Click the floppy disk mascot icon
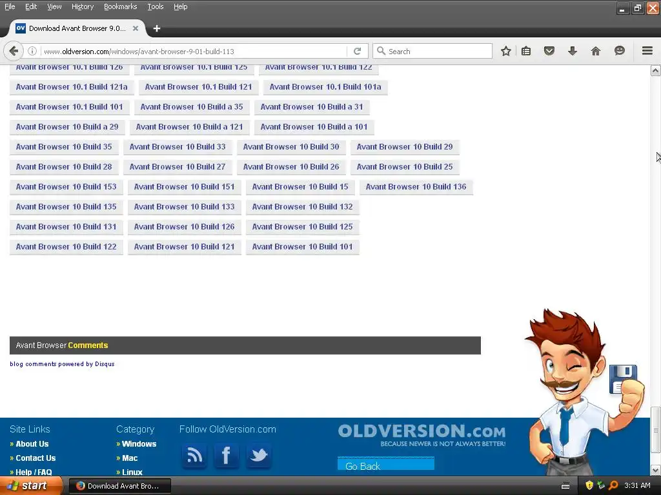This screenshot has width=661, height=495. click(623, 379)
